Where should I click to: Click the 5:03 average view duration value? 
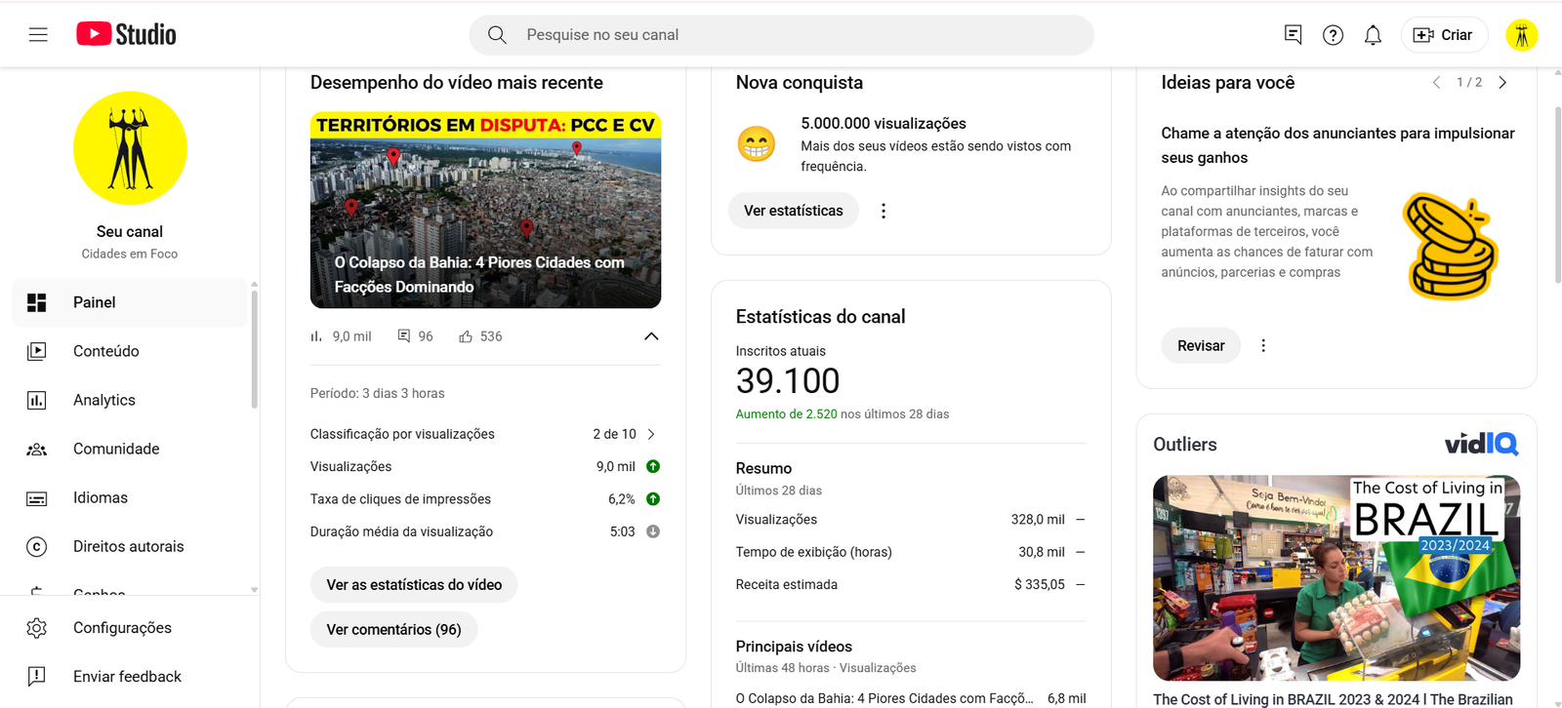623,531
